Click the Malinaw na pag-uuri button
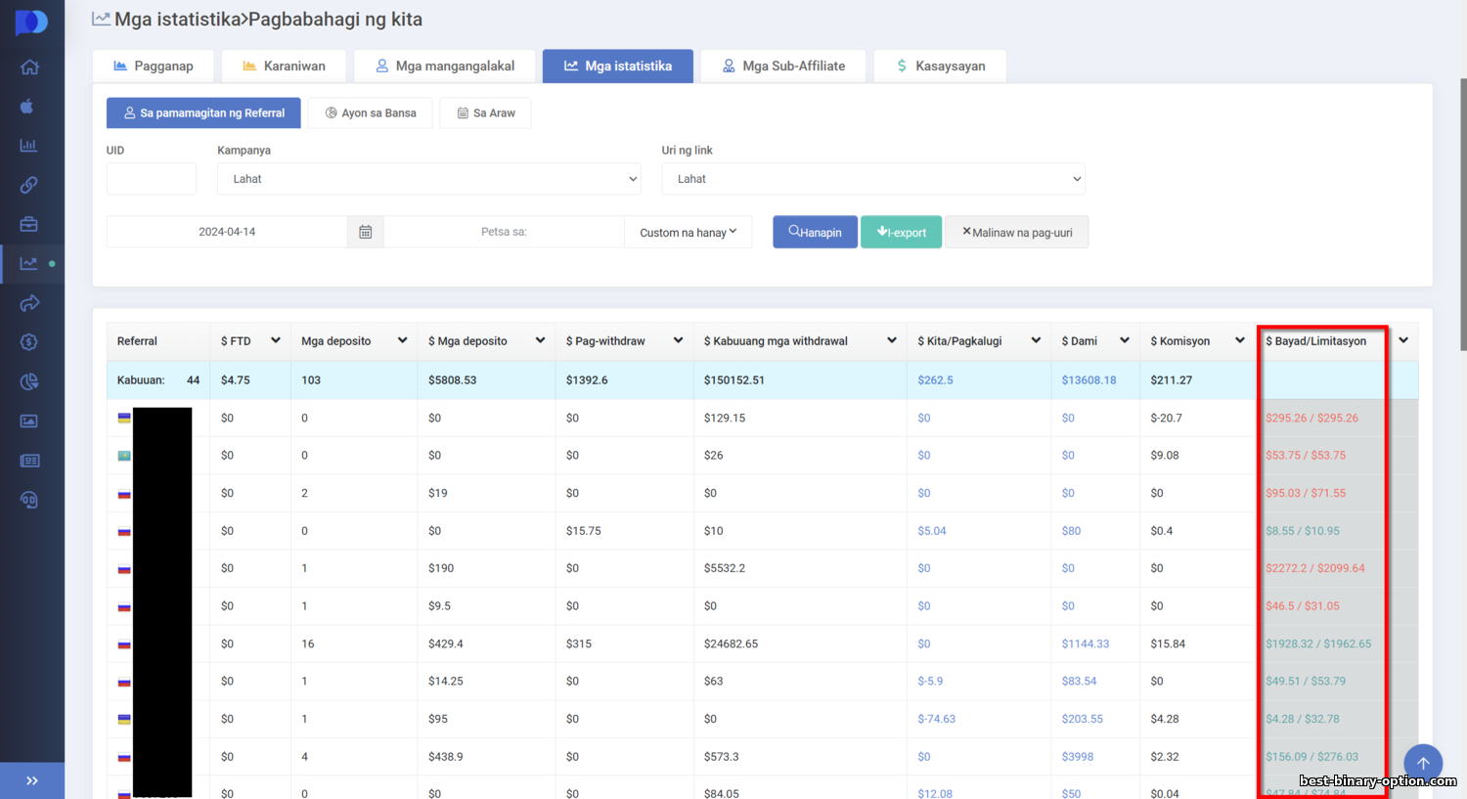The image size is (1467, 799). (x=1017, y=233)
